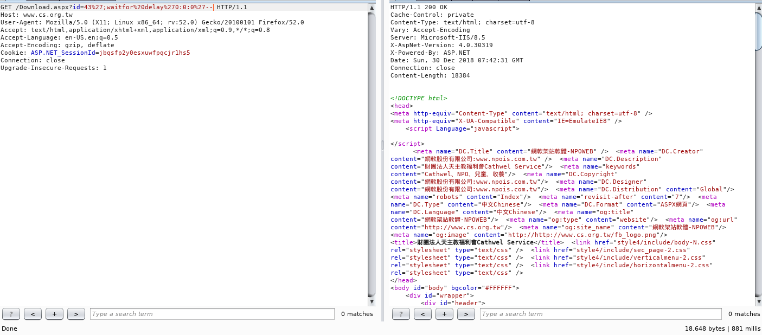Click the Vary: Accept-Encoding header
762x335 pixels.
click(430, 30)
